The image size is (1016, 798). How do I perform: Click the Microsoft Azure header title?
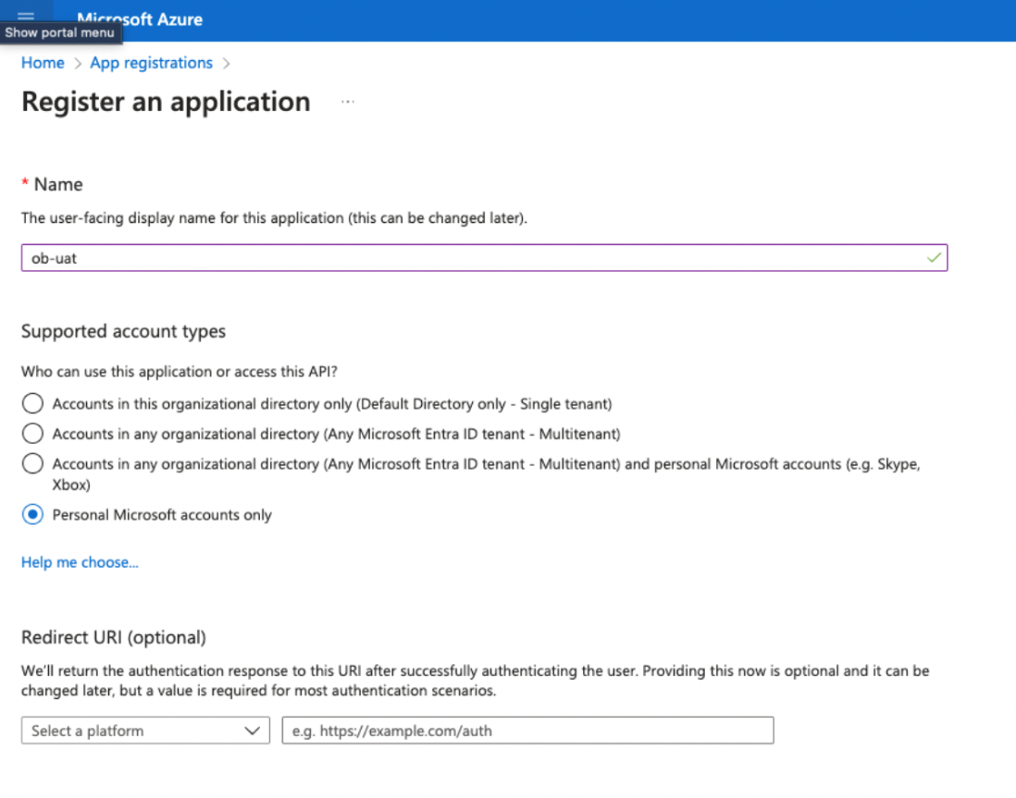pyautogui.click(x=140, y=19)
